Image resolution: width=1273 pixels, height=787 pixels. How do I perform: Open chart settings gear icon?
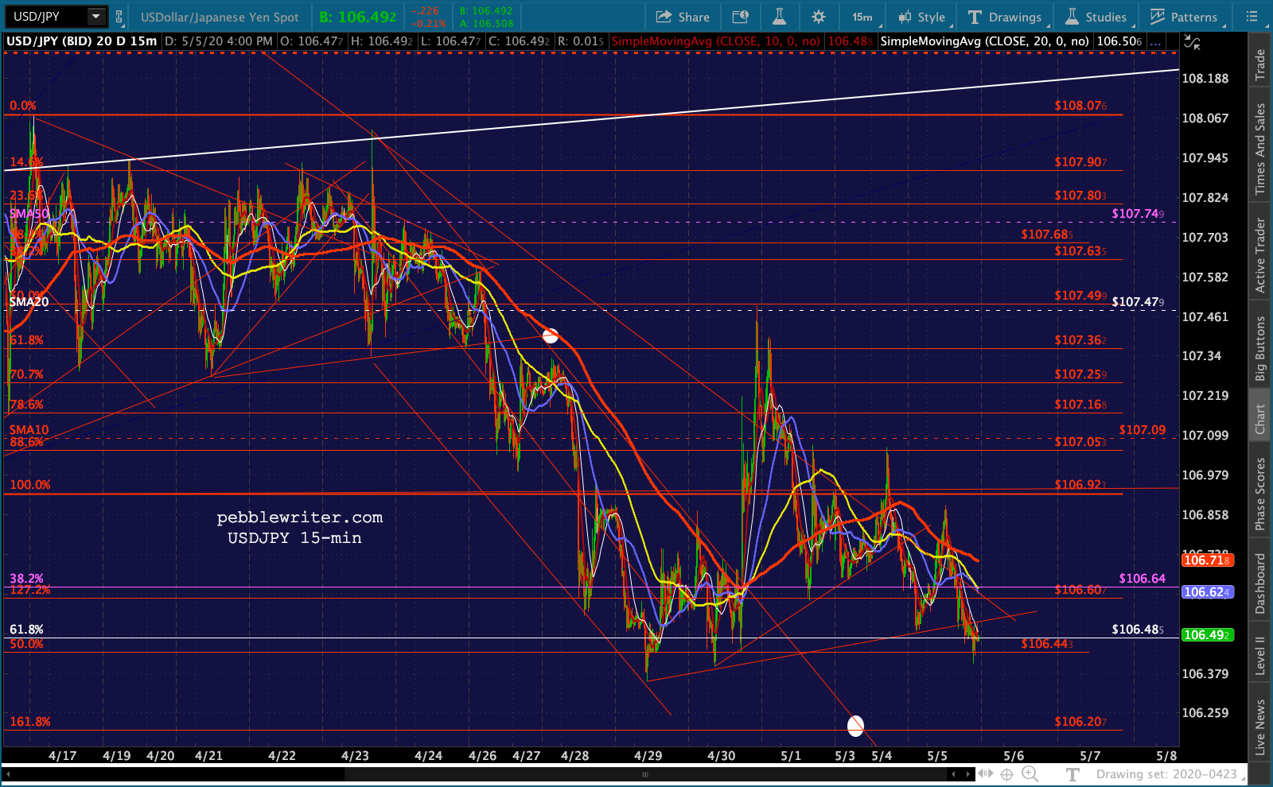[818, 17]
